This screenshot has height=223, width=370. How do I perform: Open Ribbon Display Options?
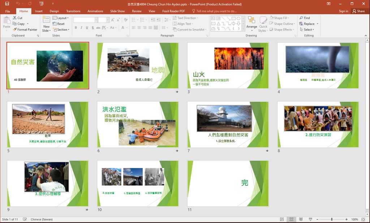pos(328,4)
